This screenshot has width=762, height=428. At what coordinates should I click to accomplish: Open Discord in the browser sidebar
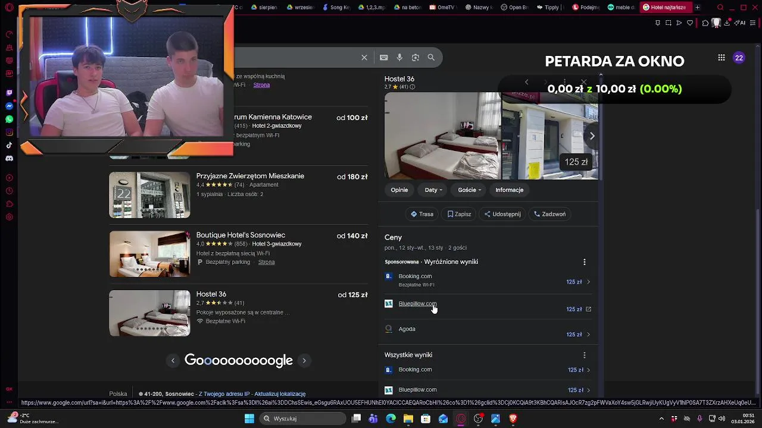[9, 159]
